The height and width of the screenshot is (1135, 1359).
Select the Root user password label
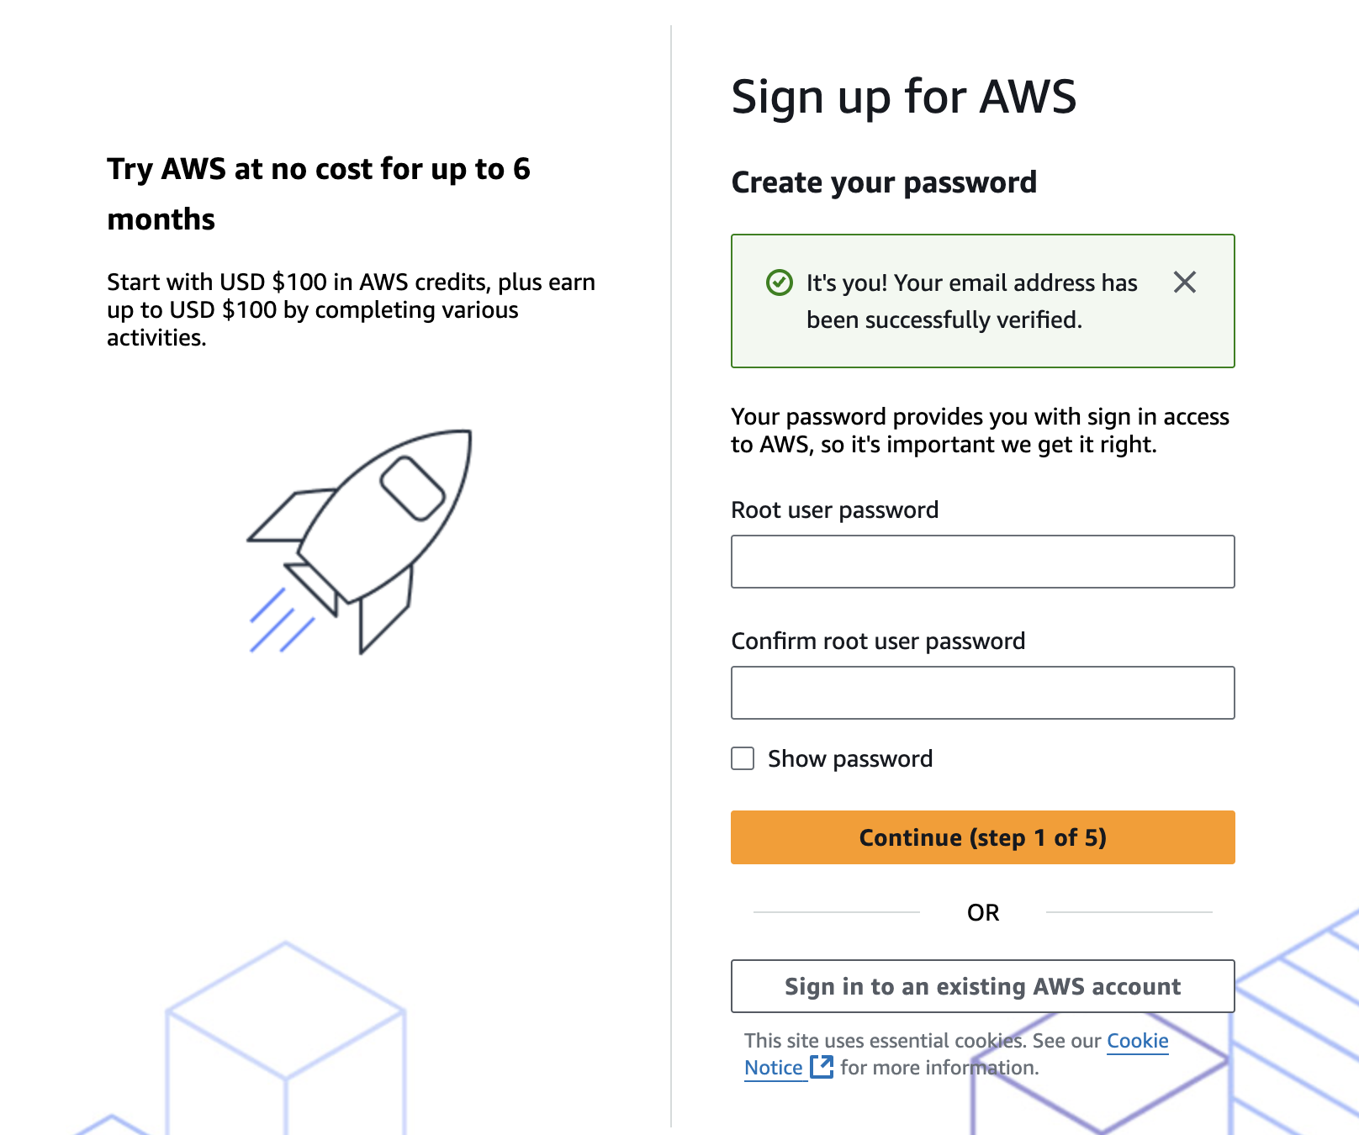pos(835,509)
